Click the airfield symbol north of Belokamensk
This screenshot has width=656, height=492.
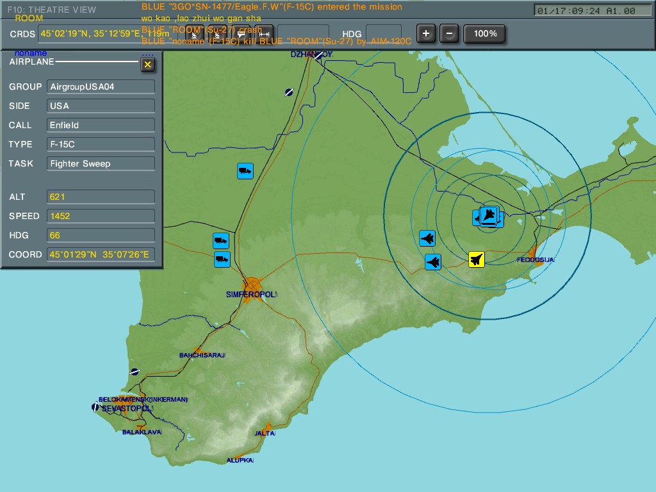point(135,372)
